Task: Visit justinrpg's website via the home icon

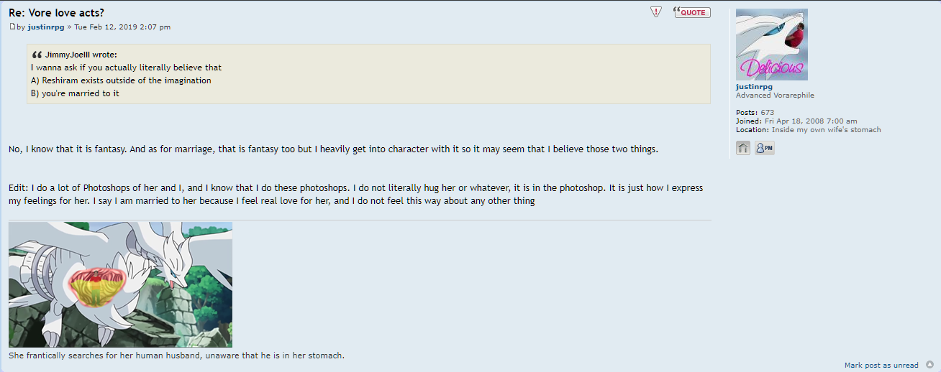Action: (743, 148)
